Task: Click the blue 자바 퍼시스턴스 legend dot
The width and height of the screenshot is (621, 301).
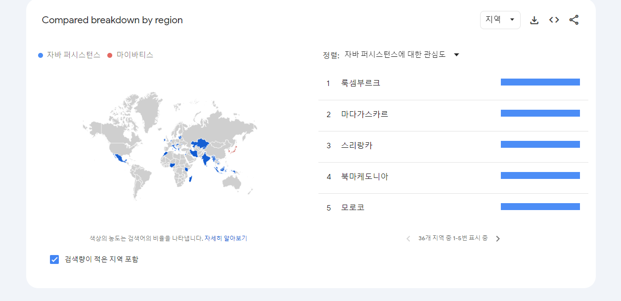Action: (x=41, y=55)
